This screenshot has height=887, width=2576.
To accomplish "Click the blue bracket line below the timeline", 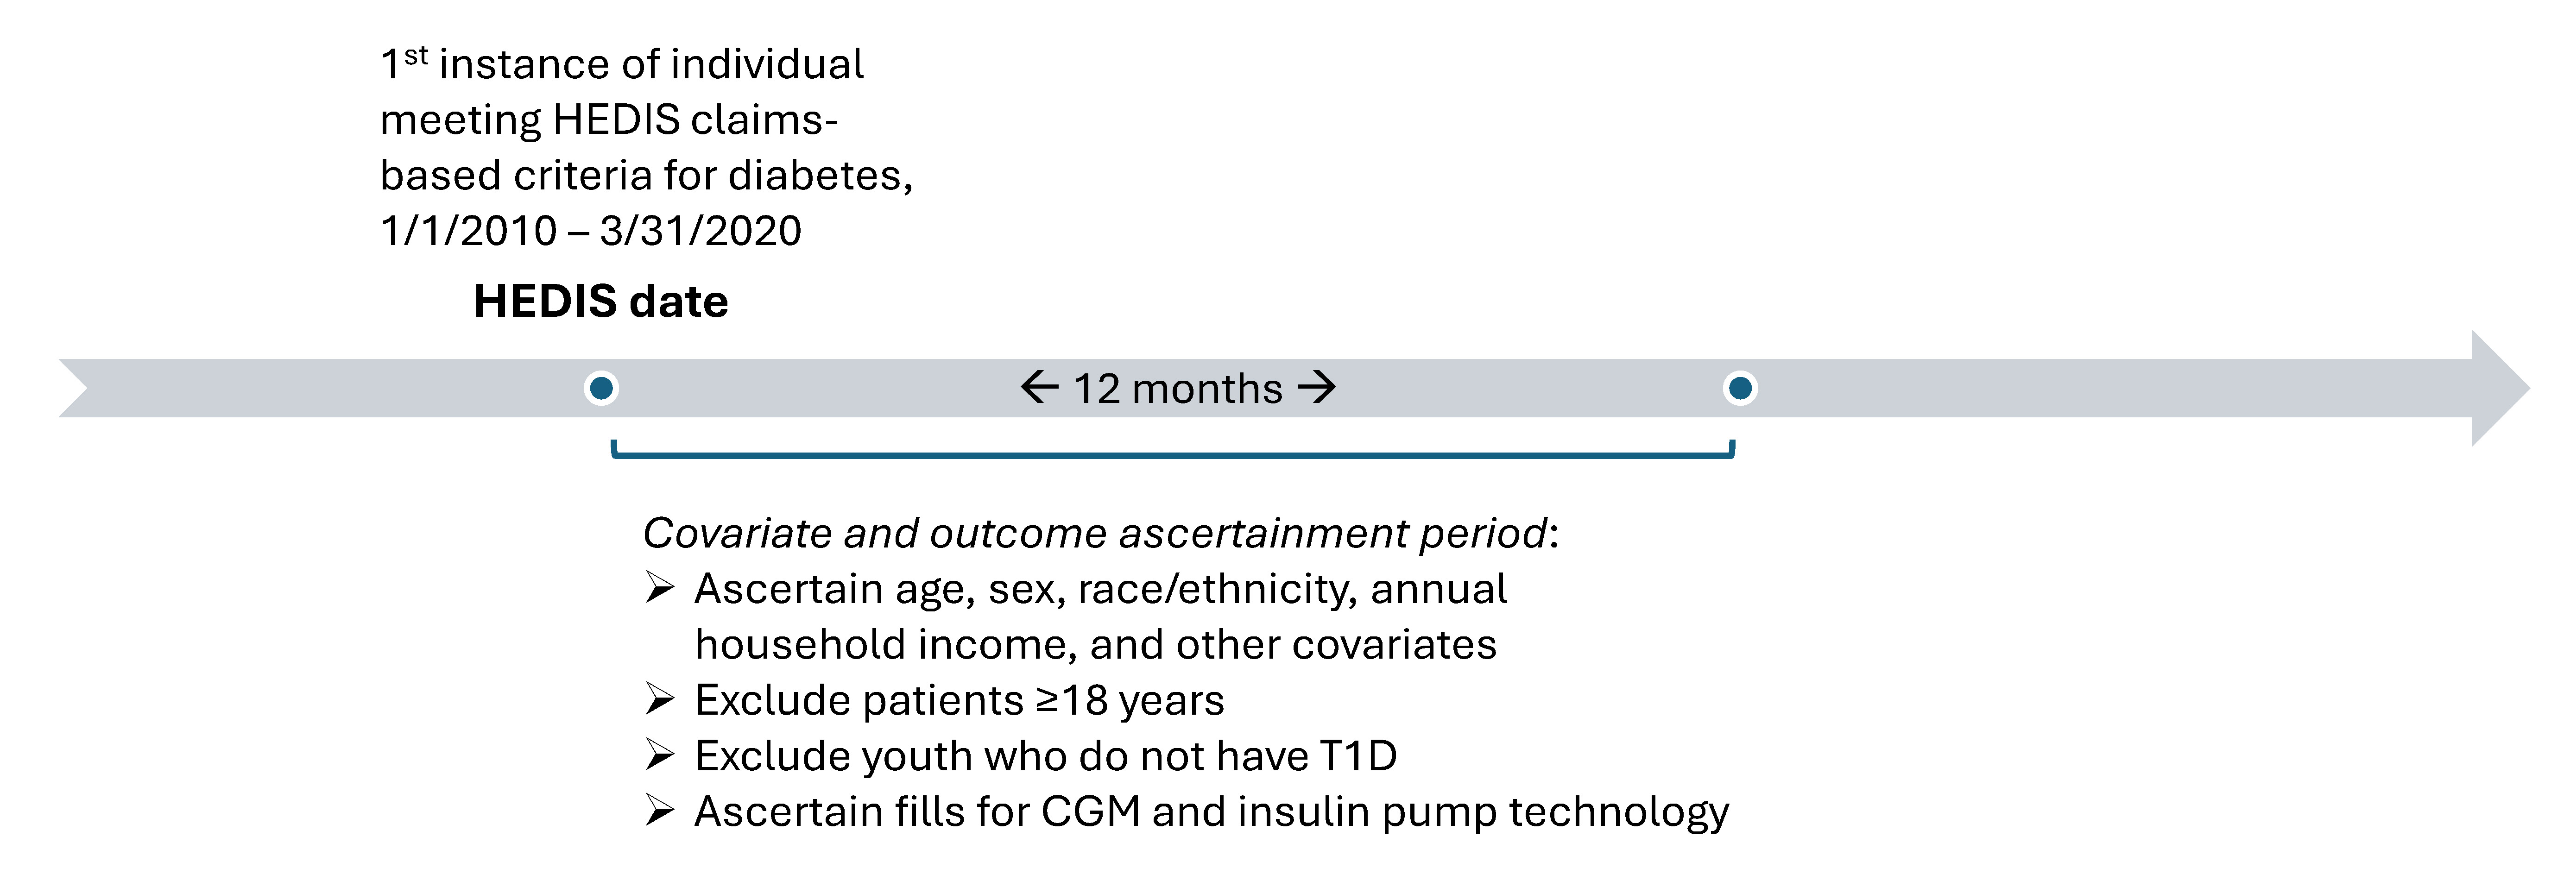I will pyautogui.click(x=1172, y=455).
